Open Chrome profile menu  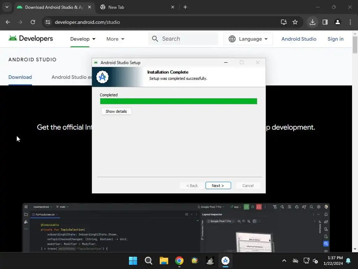click(x=337, y=22)
